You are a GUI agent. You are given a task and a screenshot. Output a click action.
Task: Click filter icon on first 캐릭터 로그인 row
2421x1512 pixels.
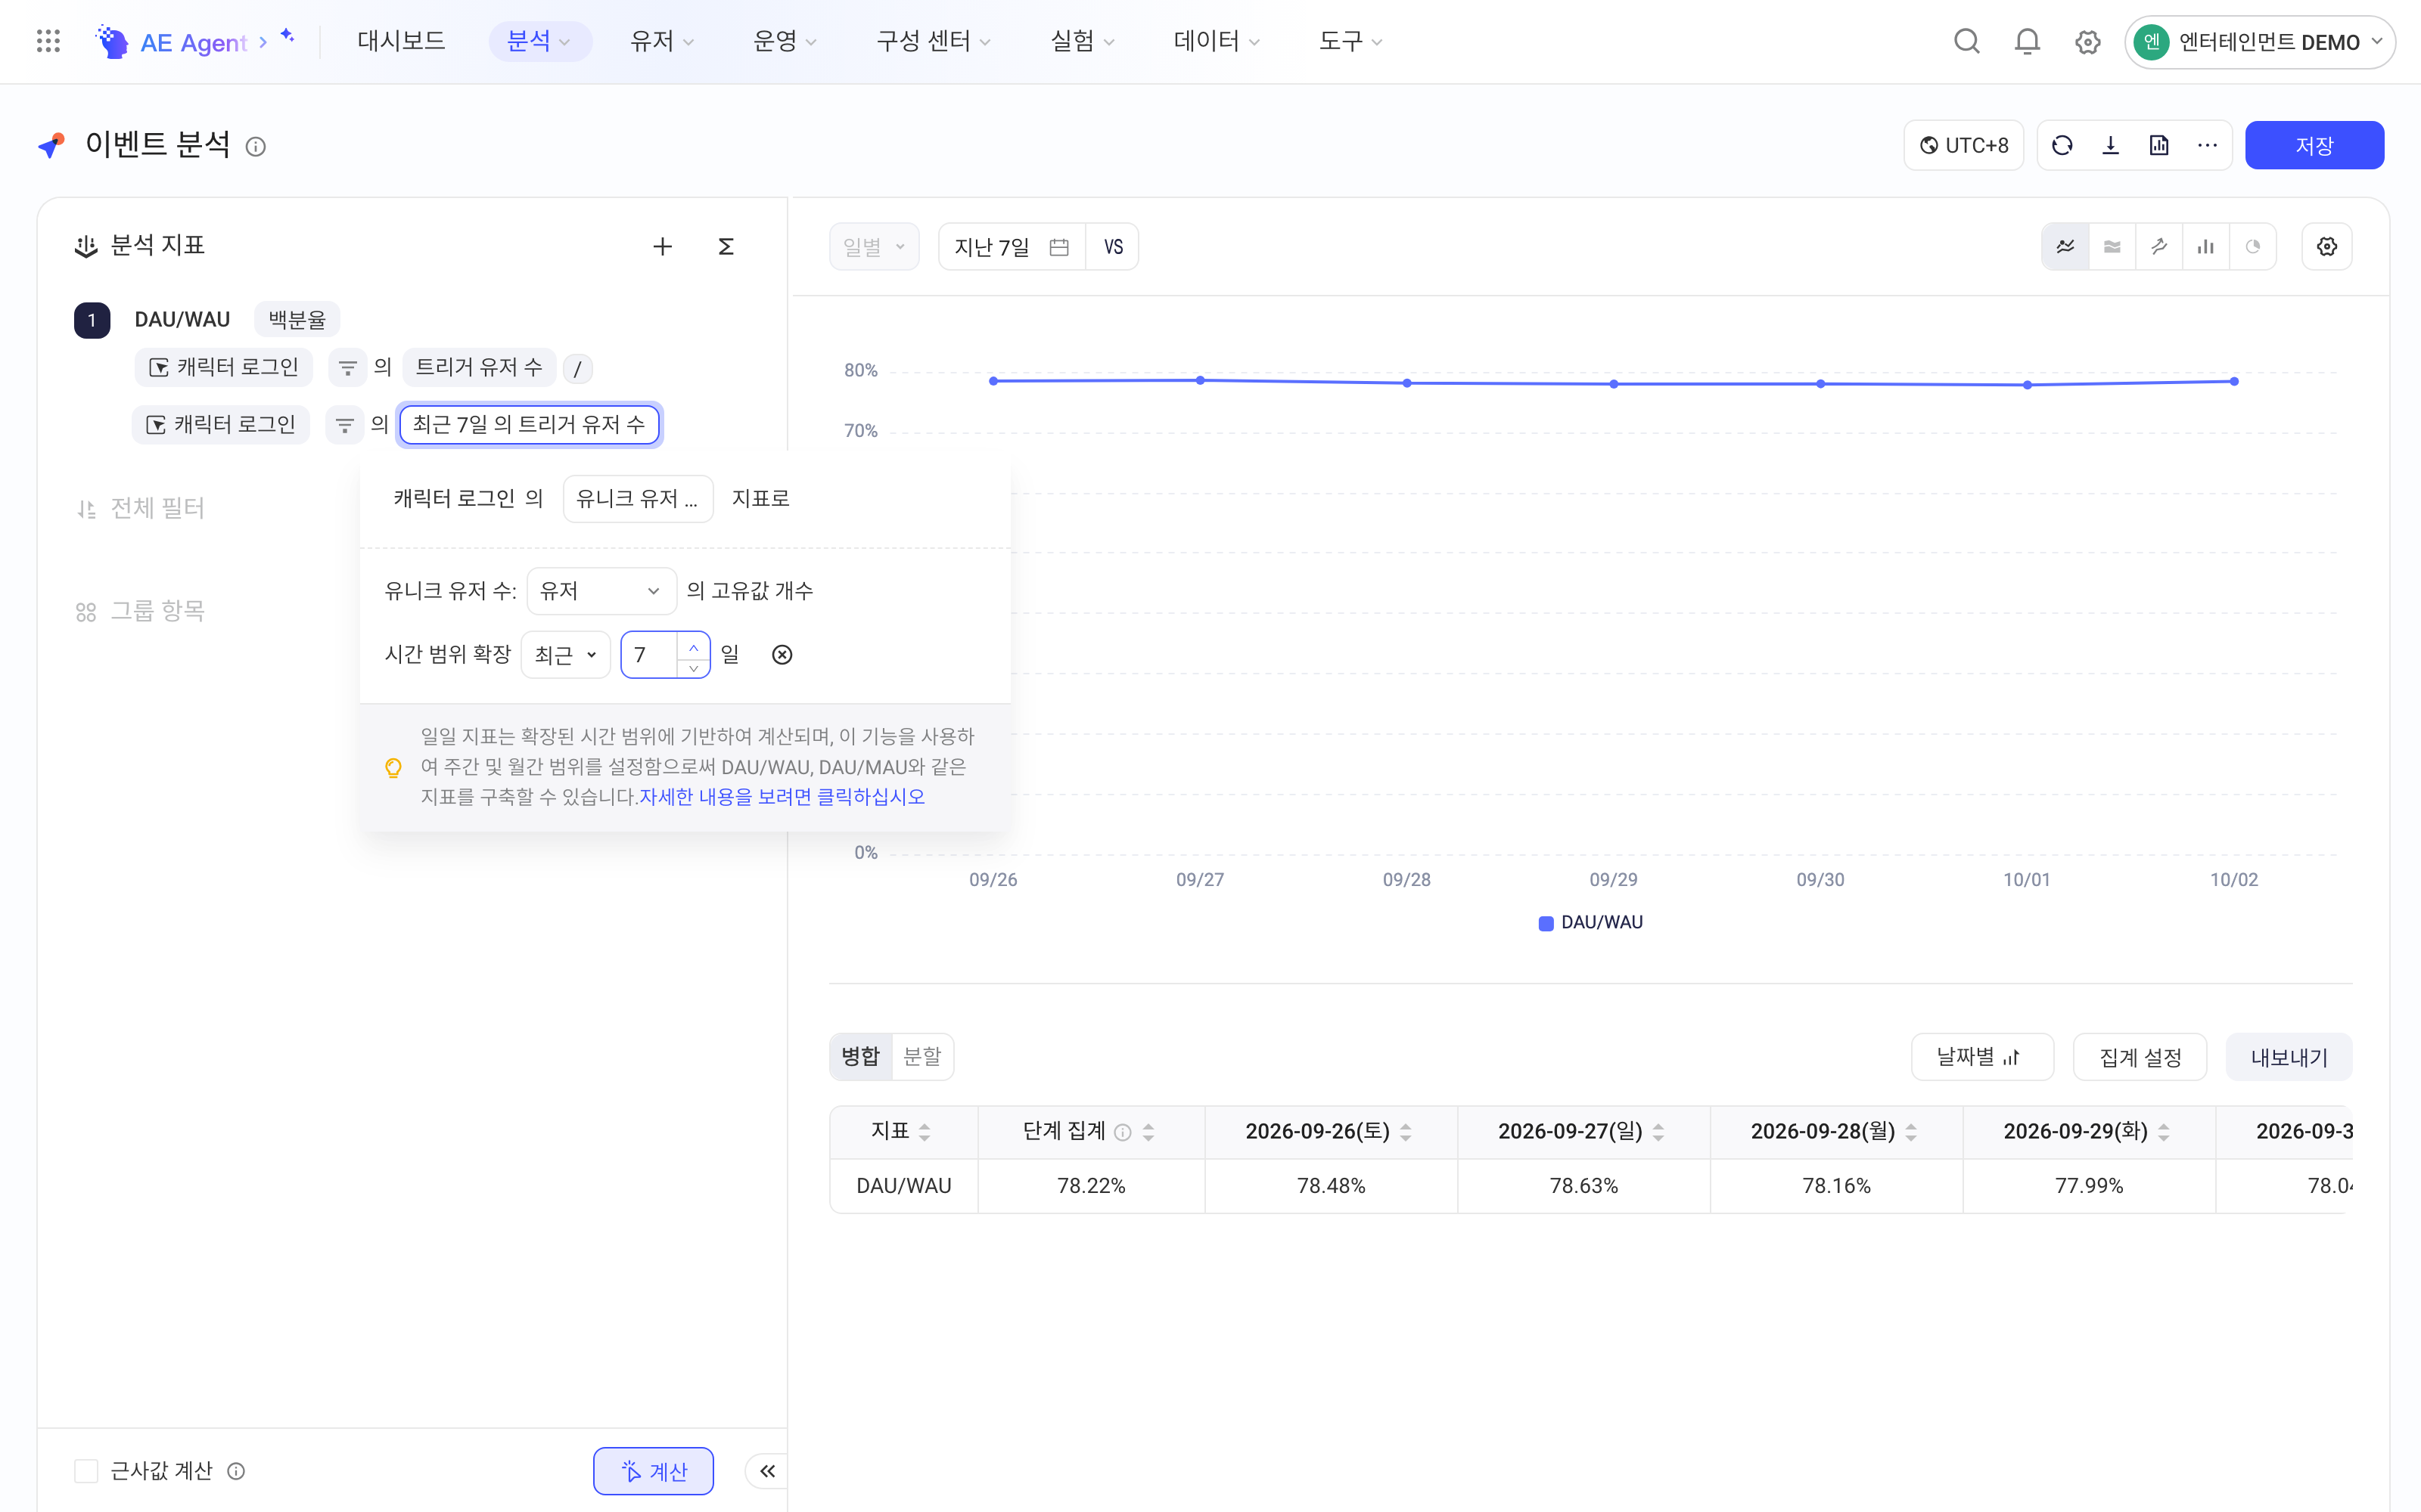347,368
